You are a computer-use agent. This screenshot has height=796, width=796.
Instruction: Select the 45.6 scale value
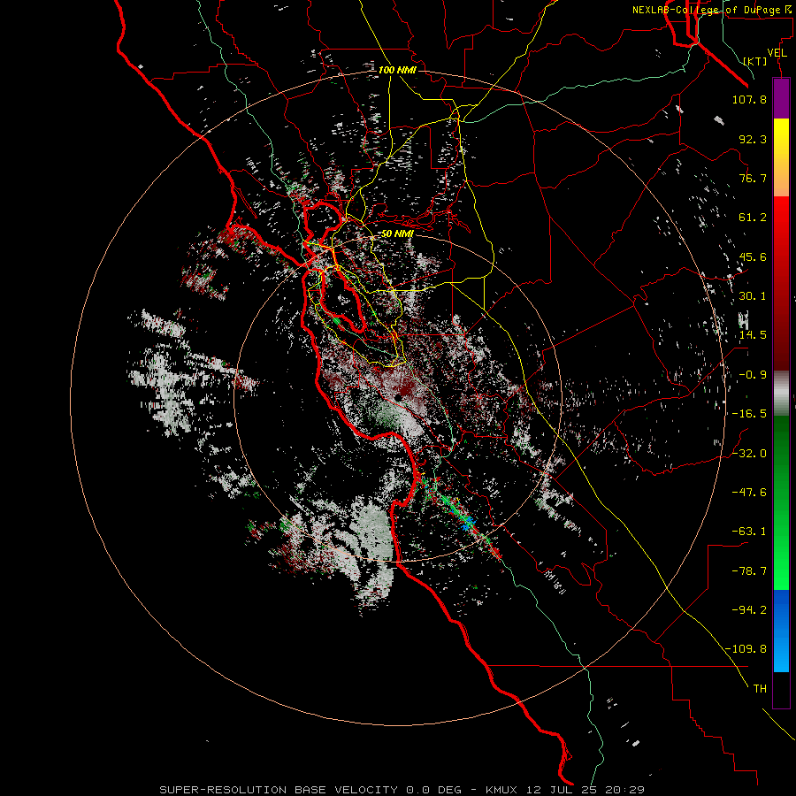pos(753,256)
